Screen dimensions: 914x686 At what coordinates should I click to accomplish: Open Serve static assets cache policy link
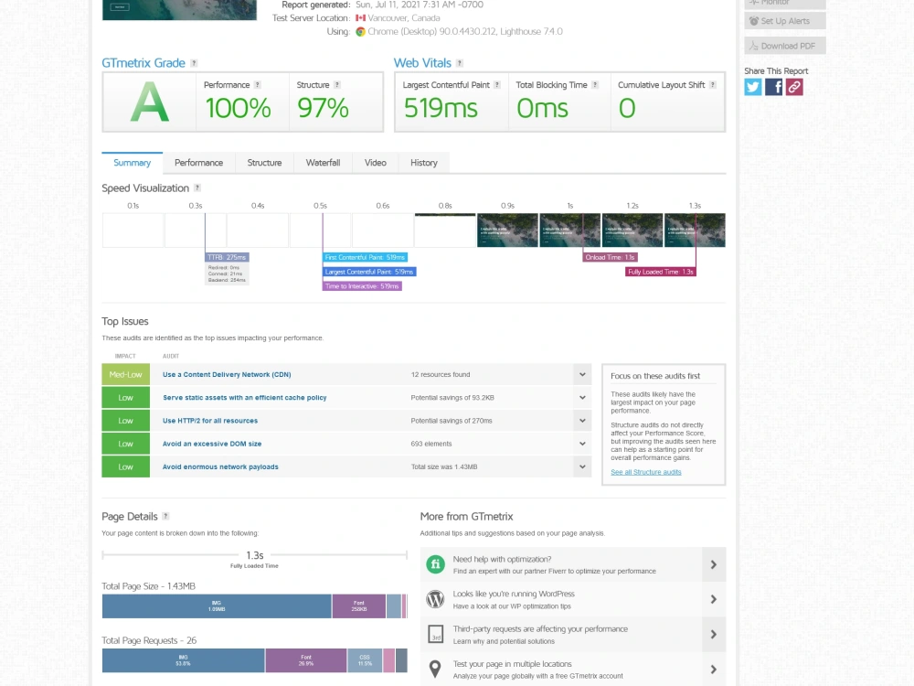point(244,398)
